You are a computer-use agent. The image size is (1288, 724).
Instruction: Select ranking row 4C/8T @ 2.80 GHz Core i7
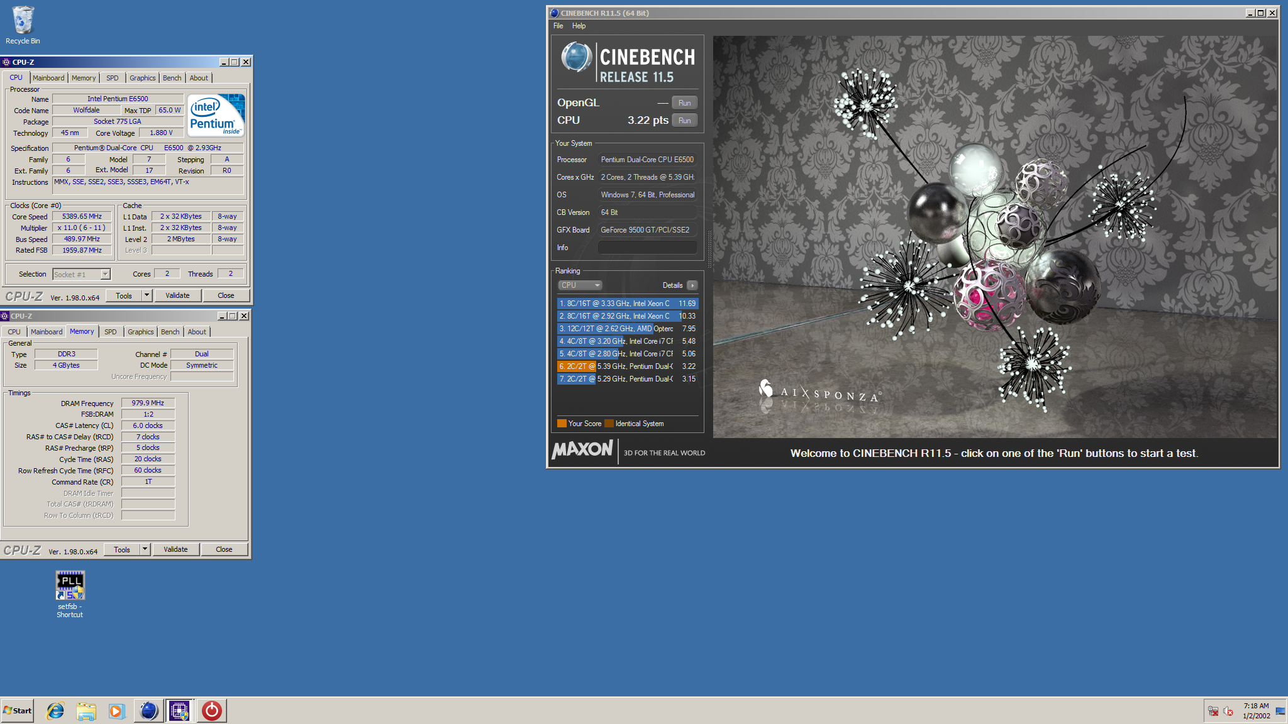tap(628, 354)
